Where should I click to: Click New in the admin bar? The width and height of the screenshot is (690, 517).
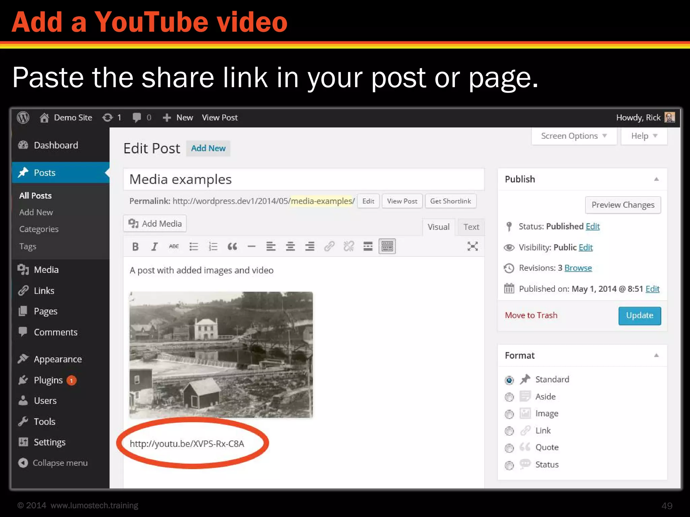pos(178,117)
